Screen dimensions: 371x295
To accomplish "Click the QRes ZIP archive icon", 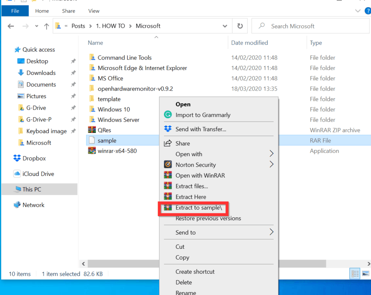I will tap(91, 130).
